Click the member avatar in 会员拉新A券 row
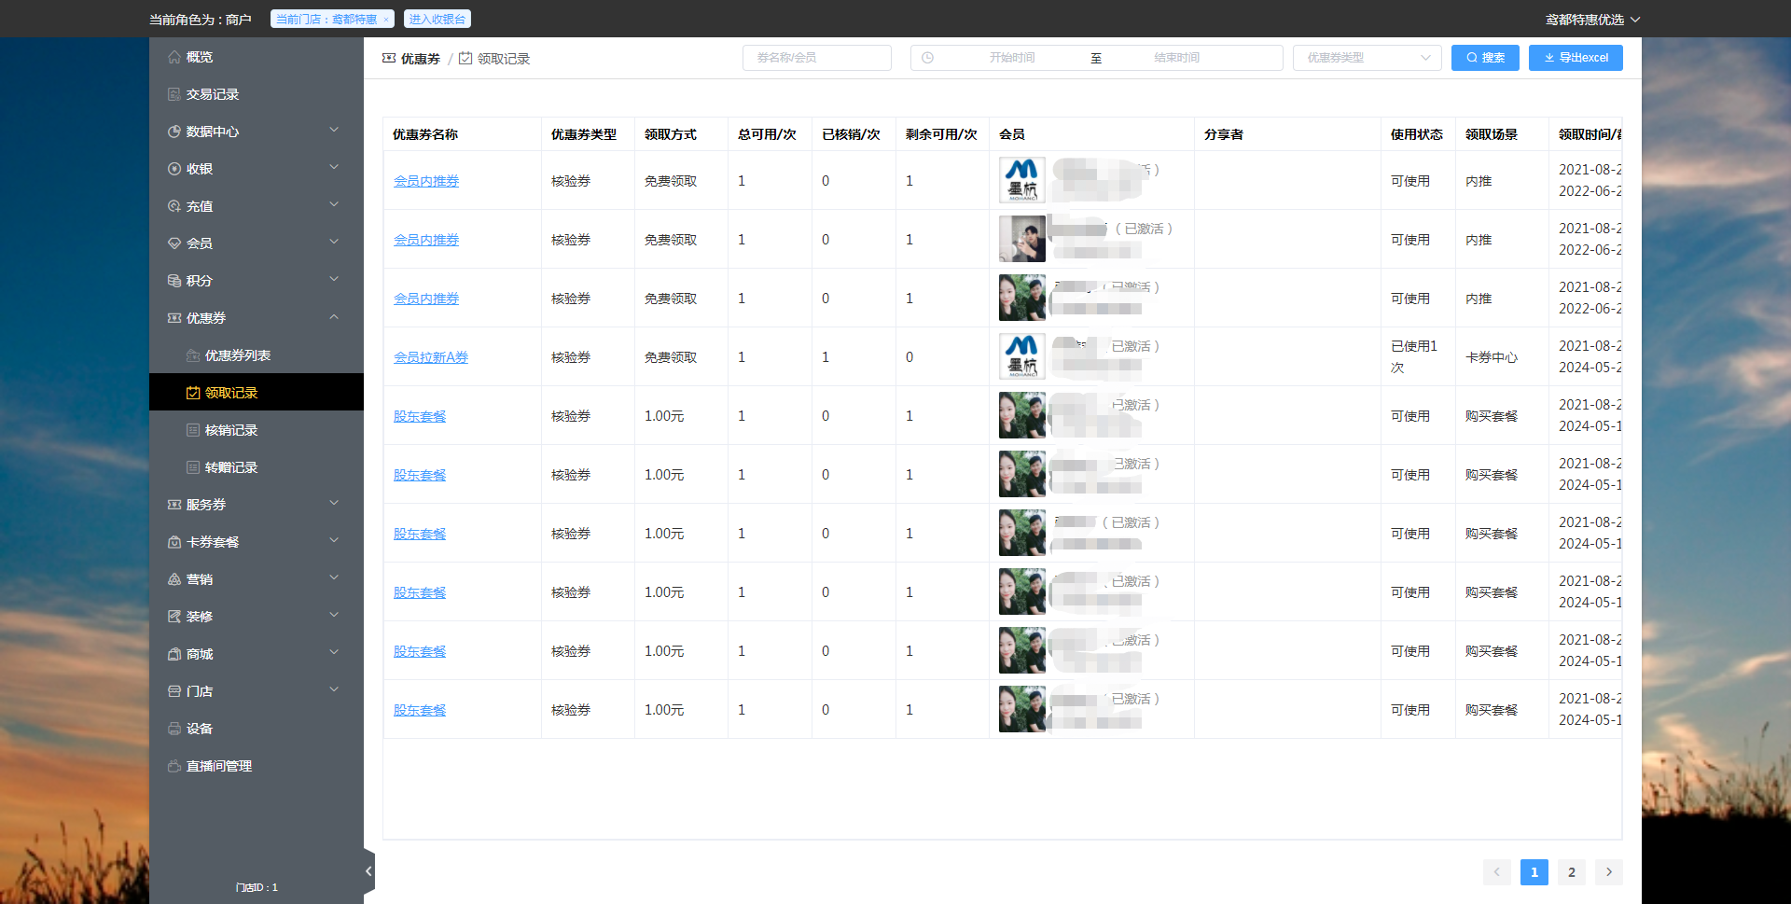 click(x=1022, y=356)
